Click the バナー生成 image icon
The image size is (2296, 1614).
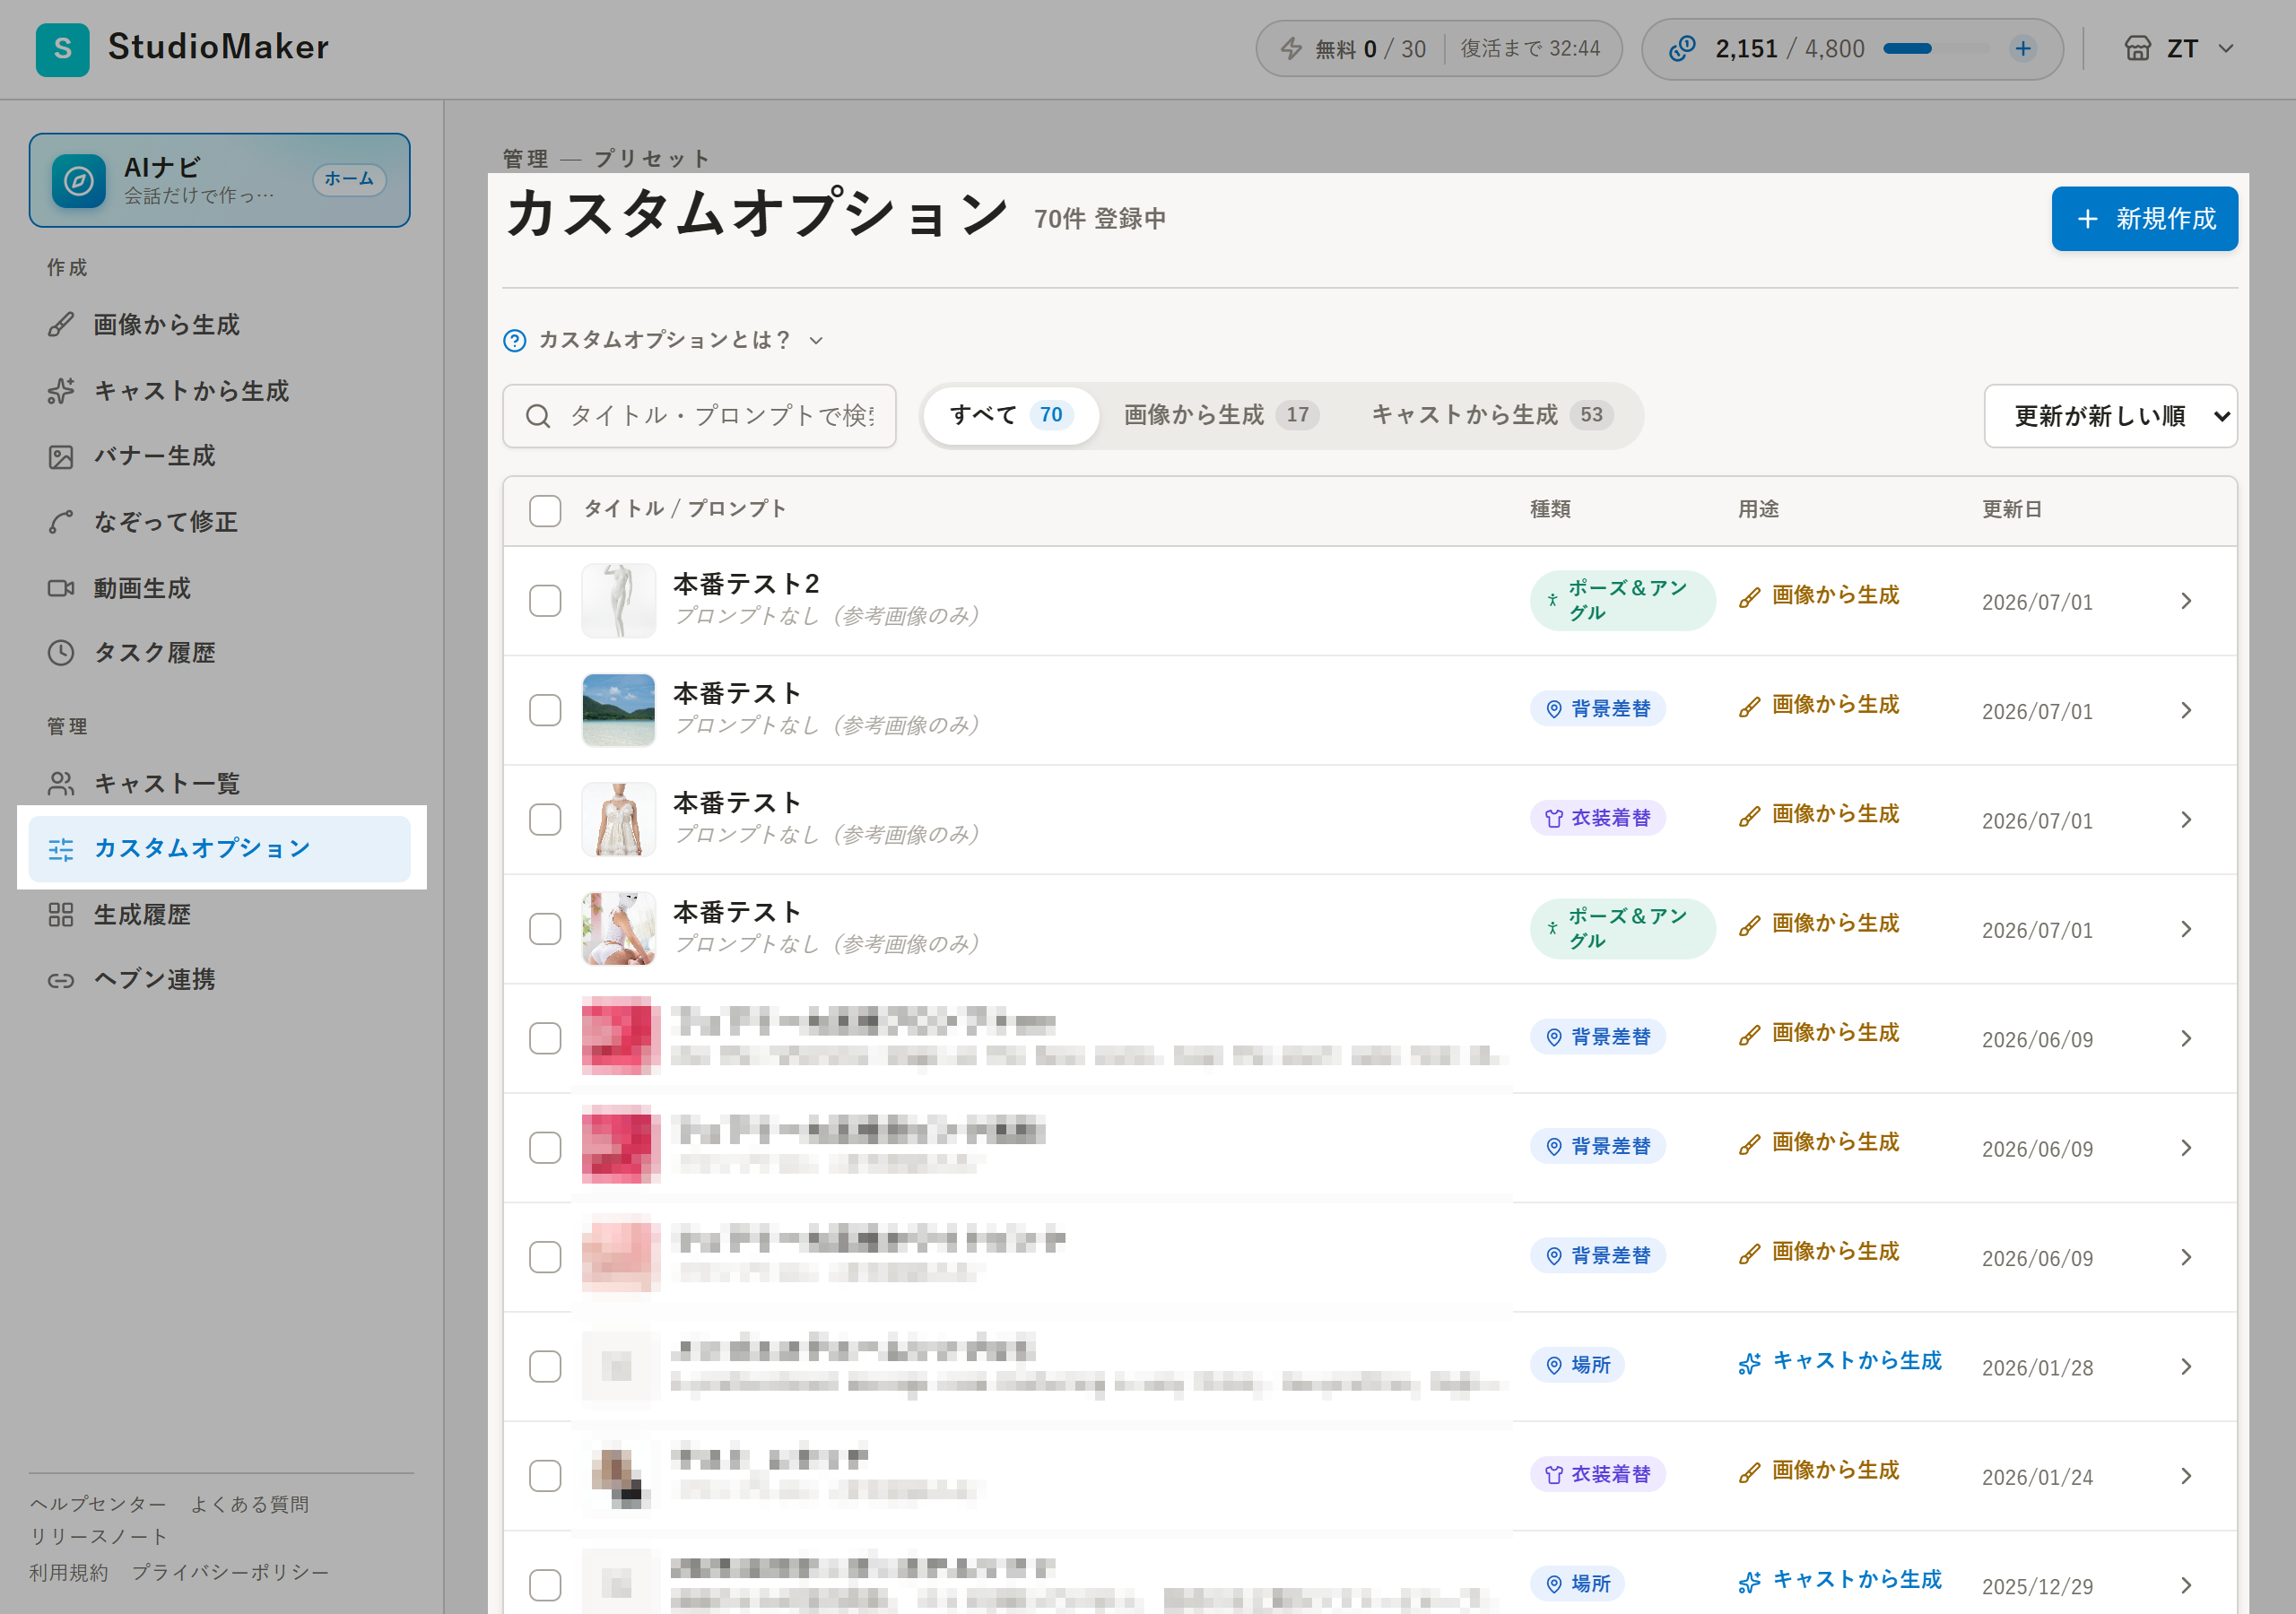click(x=61, y=457)
